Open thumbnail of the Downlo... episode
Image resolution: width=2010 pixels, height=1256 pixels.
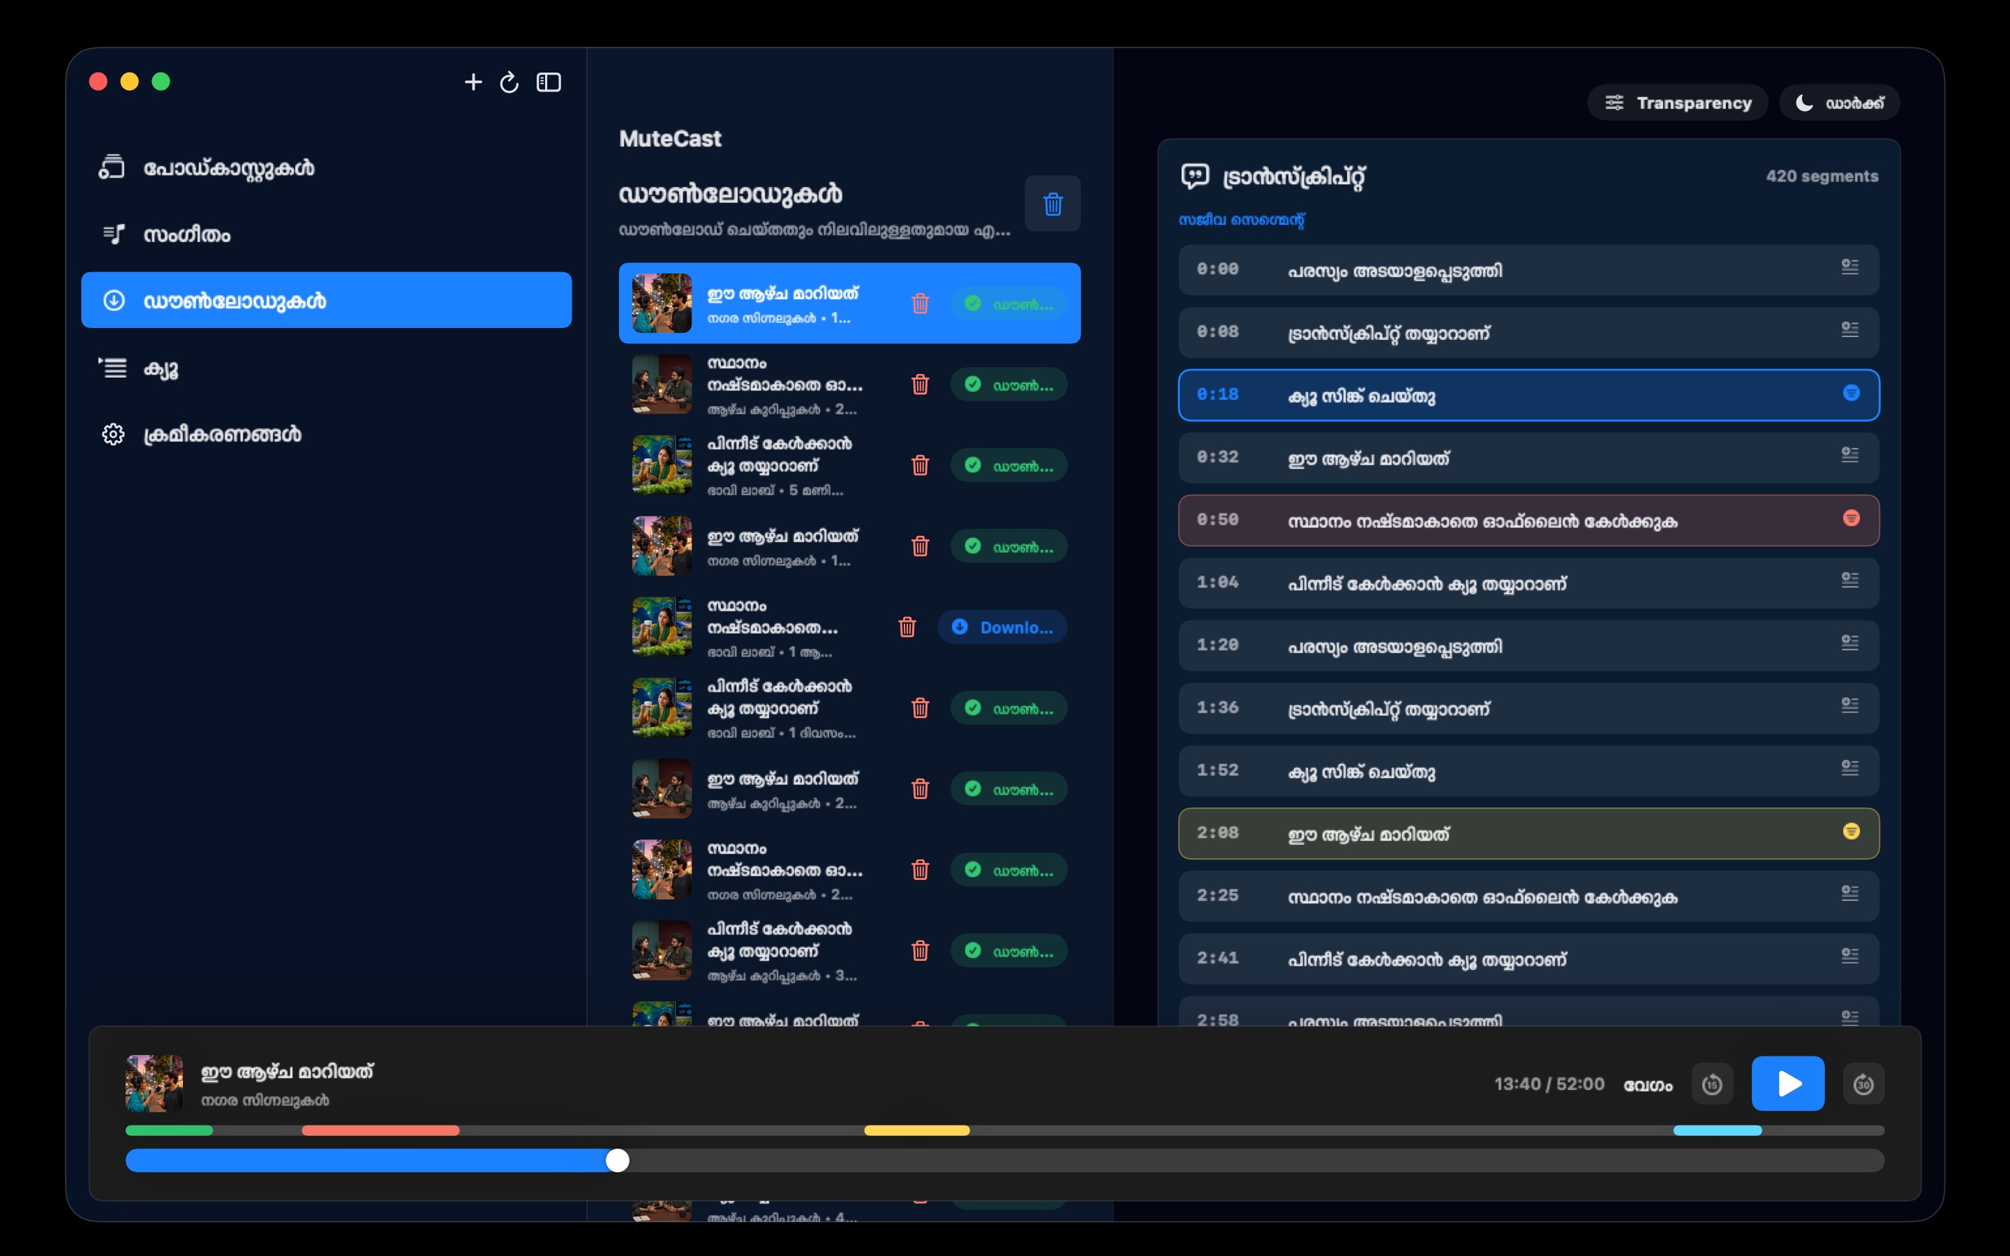[662, 627]
